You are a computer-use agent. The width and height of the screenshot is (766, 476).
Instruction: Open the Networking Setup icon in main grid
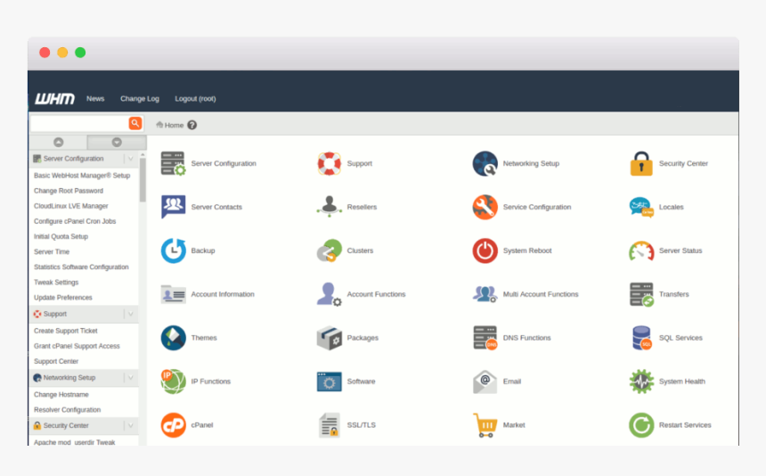[485, 164]
